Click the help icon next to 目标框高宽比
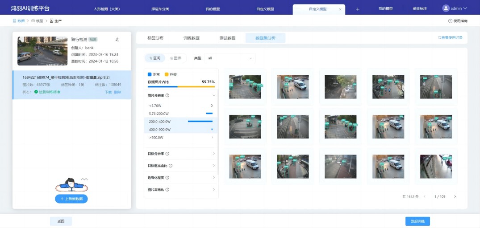This screenshot has height=228, width=480. [171, 166]
